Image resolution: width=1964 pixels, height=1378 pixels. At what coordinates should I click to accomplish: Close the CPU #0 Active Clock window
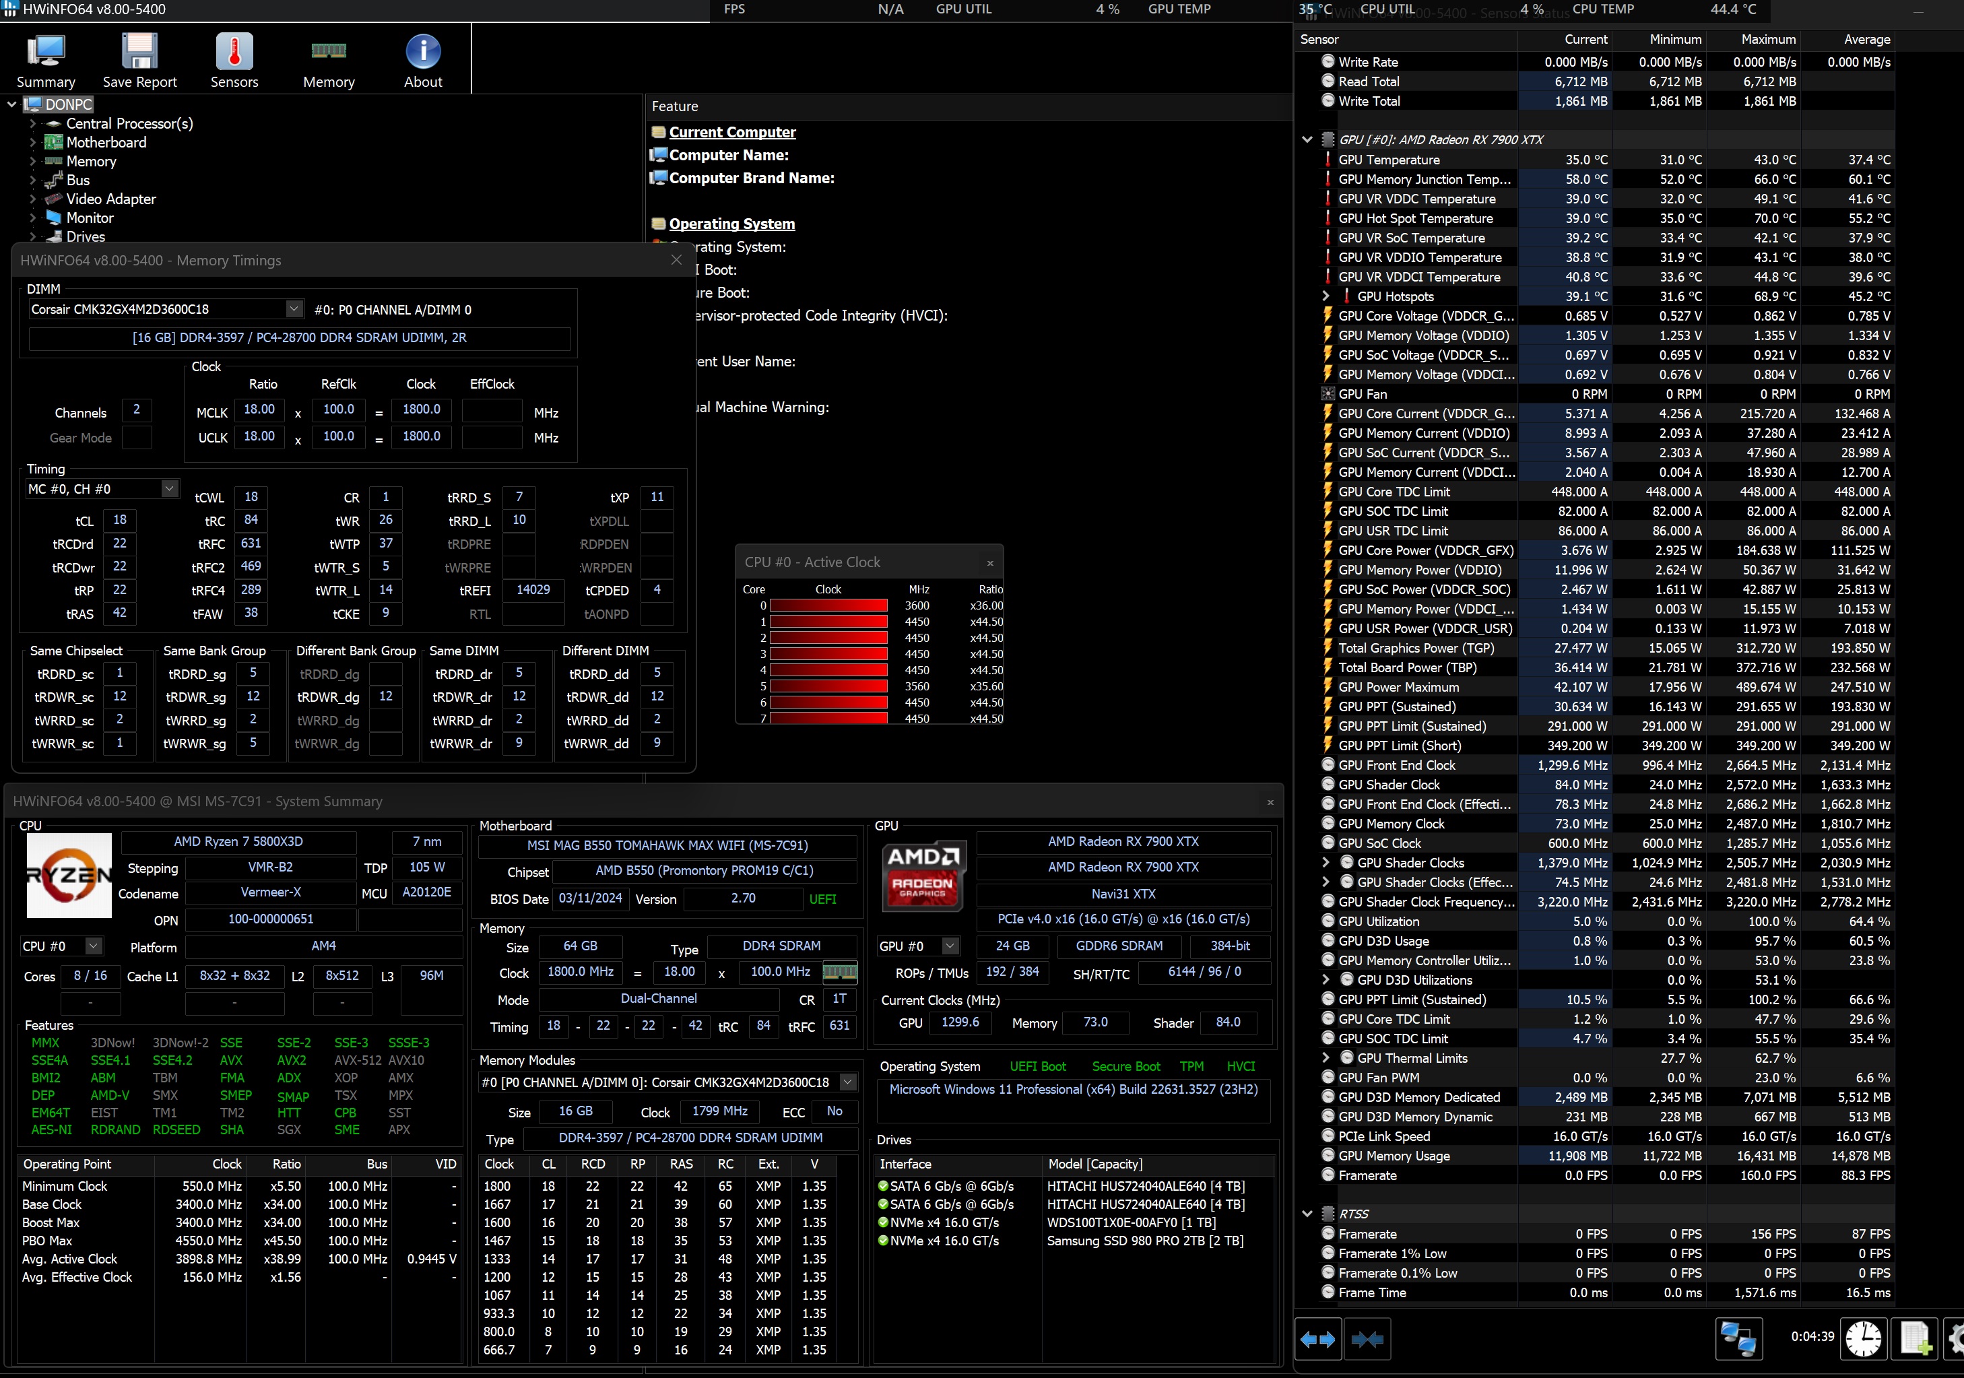click(x=989, y=563)
